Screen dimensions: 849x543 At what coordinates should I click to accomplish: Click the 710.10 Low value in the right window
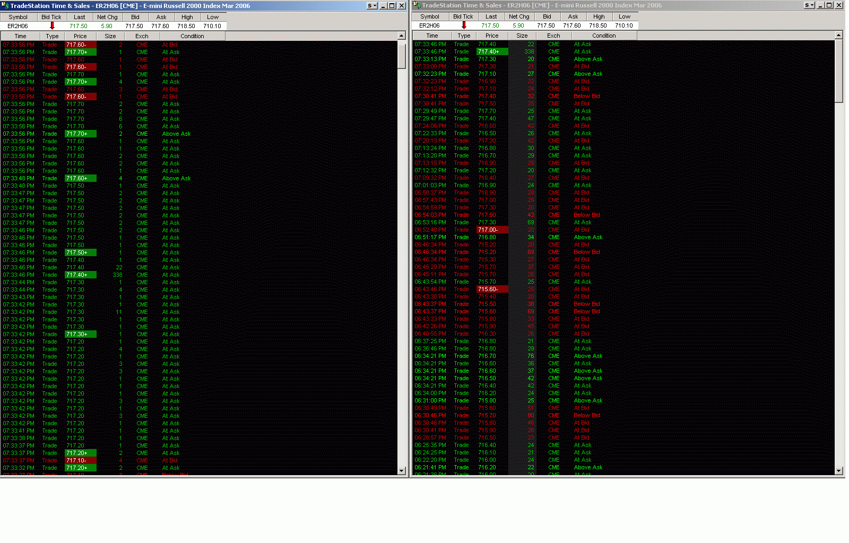coord(624,25)
